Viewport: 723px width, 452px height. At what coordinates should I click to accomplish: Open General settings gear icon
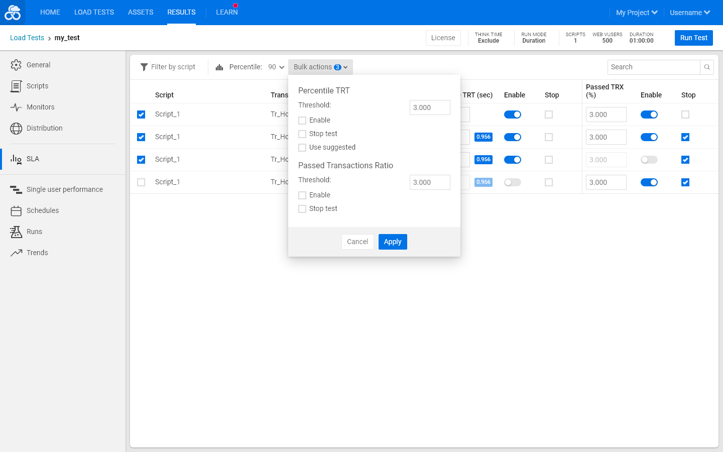(x=16, y=65)
